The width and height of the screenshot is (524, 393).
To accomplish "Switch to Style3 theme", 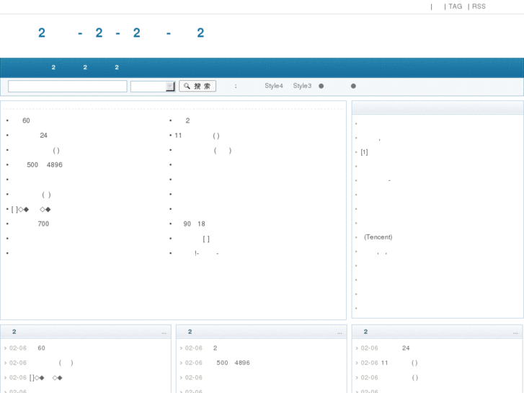I will point(302,86).
